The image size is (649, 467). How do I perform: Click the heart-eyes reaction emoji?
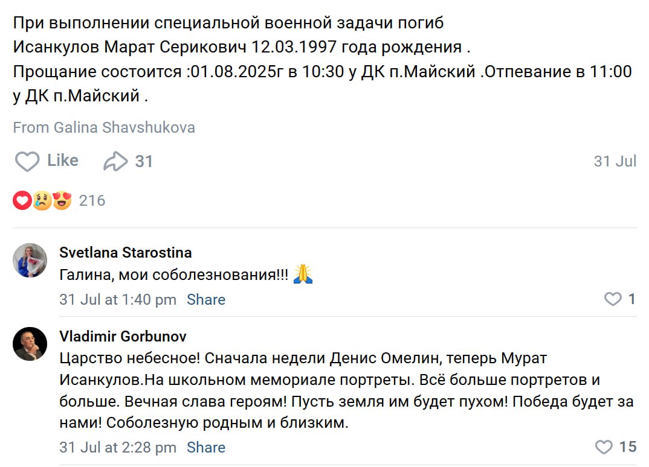(62, 200)
